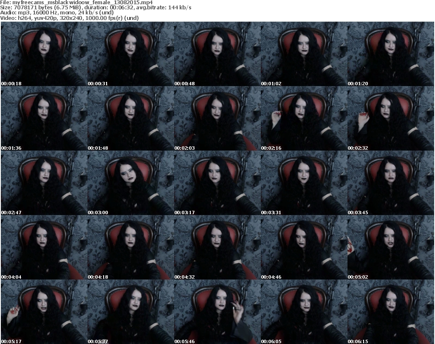Pick the frame thumbnail stamped 00:00:48
This screenshot has height=344, width=435.
217,54
